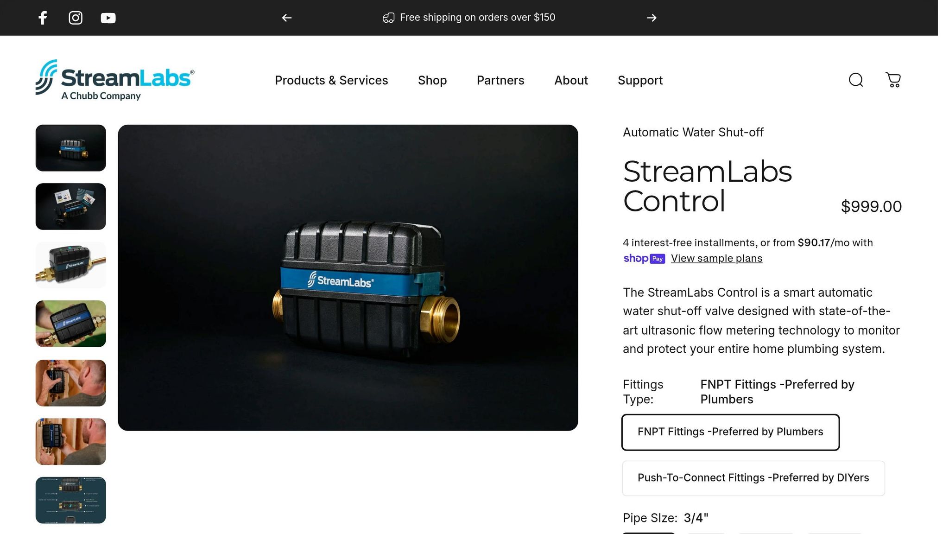The height and width of the screenshot is (534, 949).
Task: Click the StreamLabs logo to go home
Action: (x=115, y=80)
